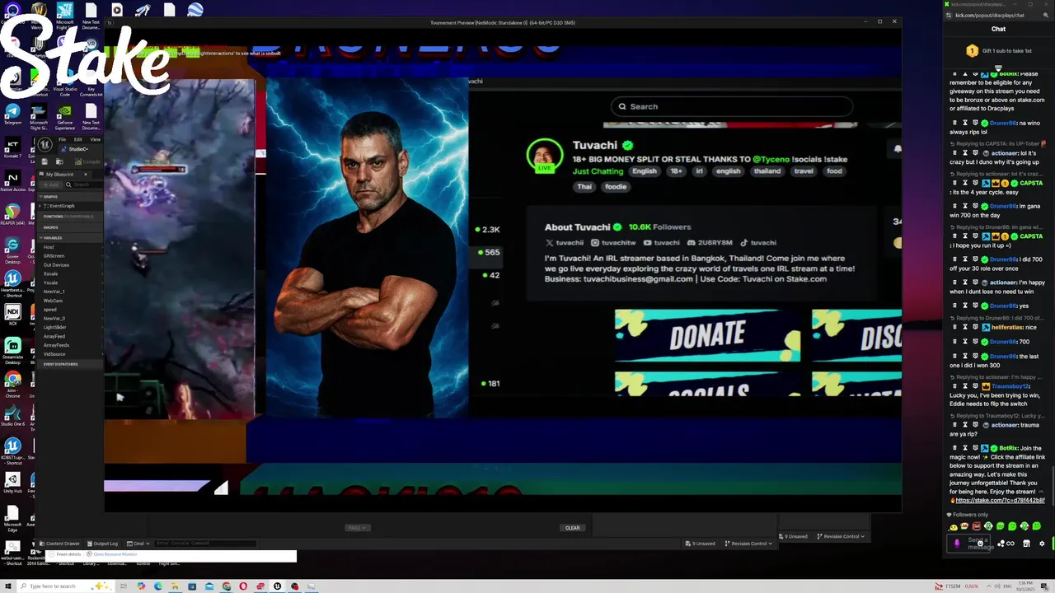The width and height of the screenshot is (1055, 593).
Task: Select the speed variable
Action: pyautogui.click(x=50, y=310)
